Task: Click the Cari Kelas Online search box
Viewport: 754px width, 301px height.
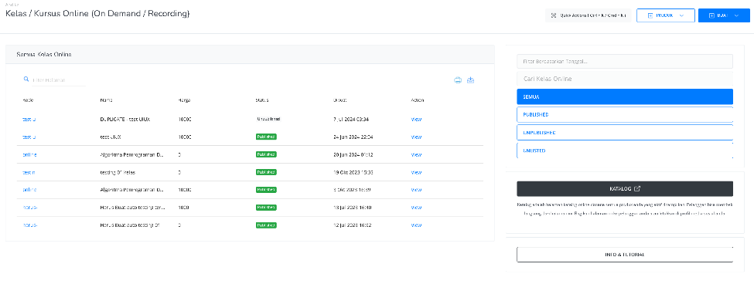Action: tap(625, 79)
